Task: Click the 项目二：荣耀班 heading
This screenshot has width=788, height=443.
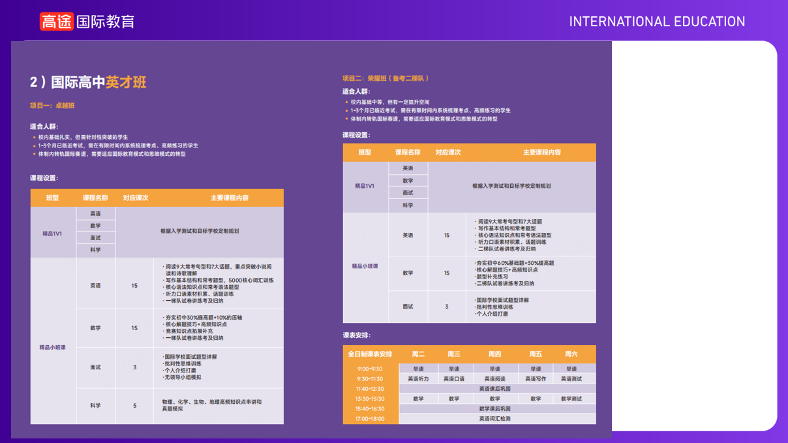Action: 386,78
